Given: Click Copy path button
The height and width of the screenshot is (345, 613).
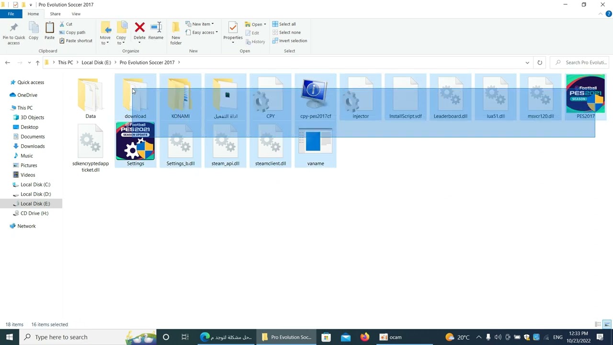Looking at the screenshot, I should click(72, 33).
